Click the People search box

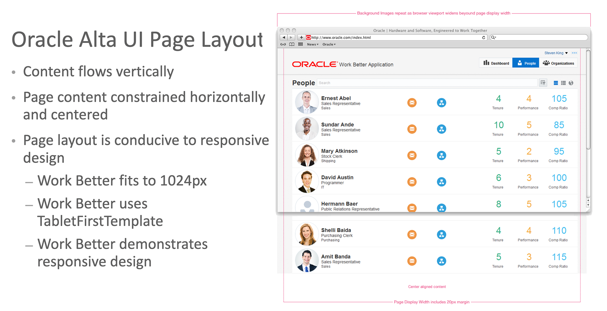[x=427, y=83]
